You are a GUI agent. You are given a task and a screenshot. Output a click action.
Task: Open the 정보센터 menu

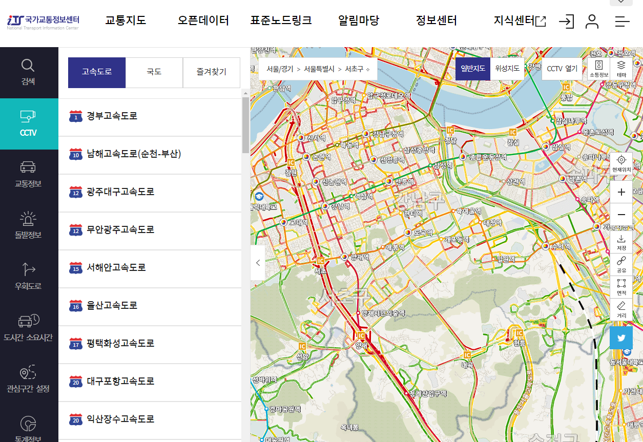tap(437, 20)
